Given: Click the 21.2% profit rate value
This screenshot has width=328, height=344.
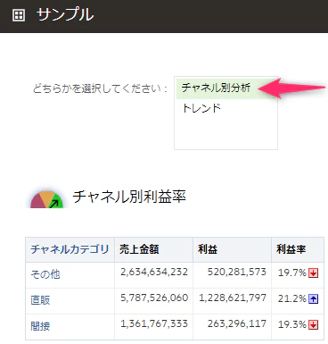Looking at the screenshot, I should point(291,298).
